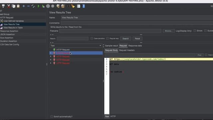Image resolution: width=213 pixels, height=120 pixels.
Task: Click the 'no cookies' text line
Action: 116,72
